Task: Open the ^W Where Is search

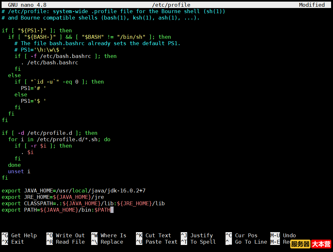Action: pos(109,235)
